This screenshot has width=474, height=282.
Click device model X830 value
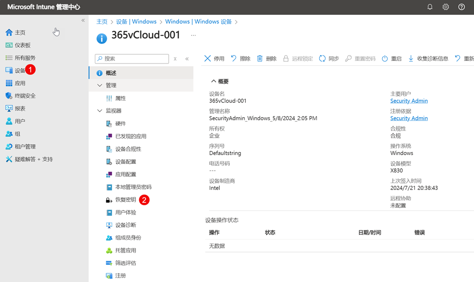point(396,170)
